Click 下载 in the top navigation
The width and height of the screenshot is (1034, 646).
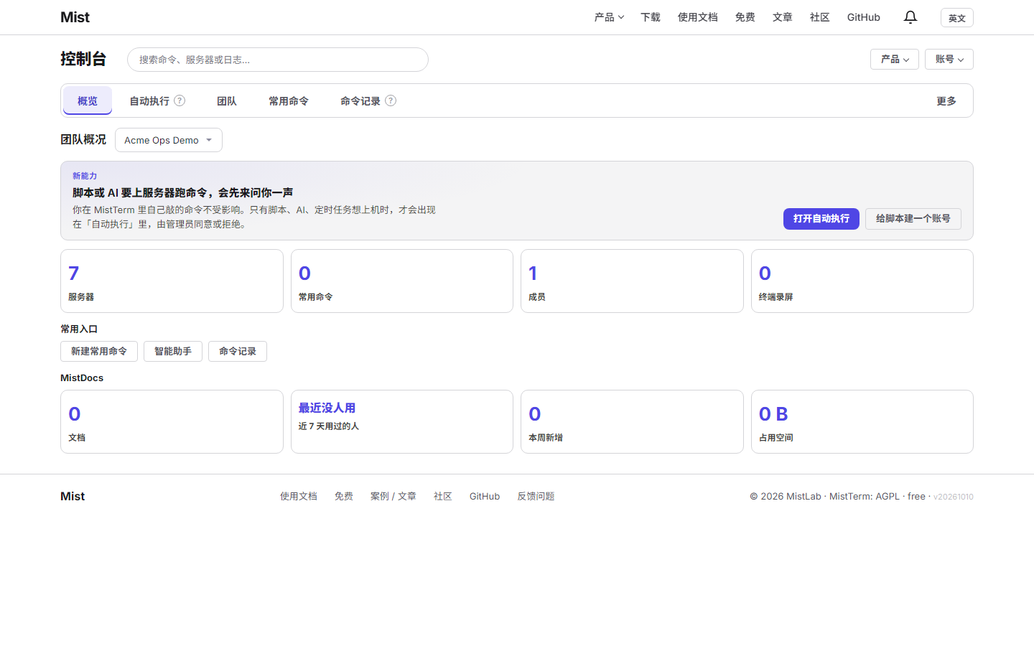click(651, 17)
